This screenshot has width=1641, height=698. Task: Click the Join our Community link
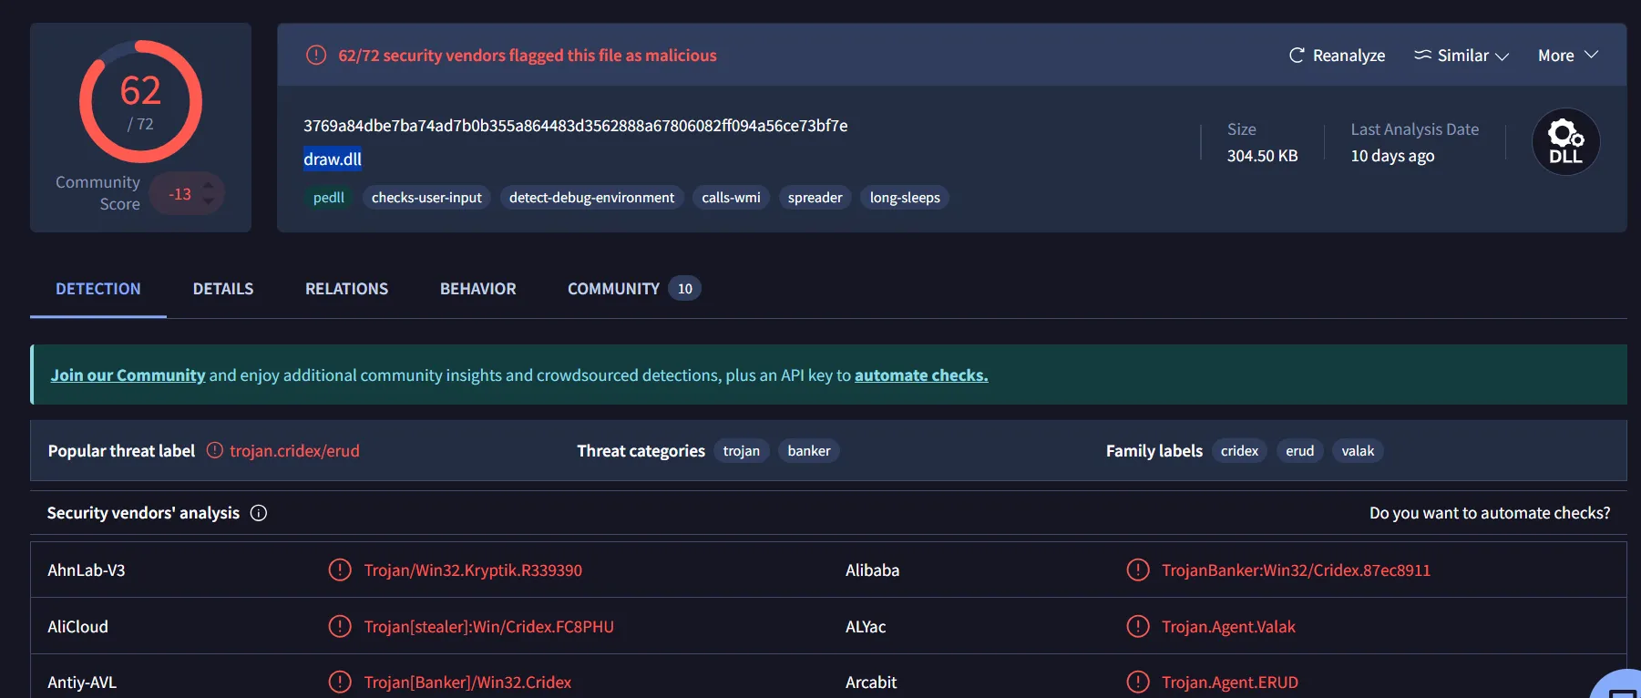click(x=128, y=375)
